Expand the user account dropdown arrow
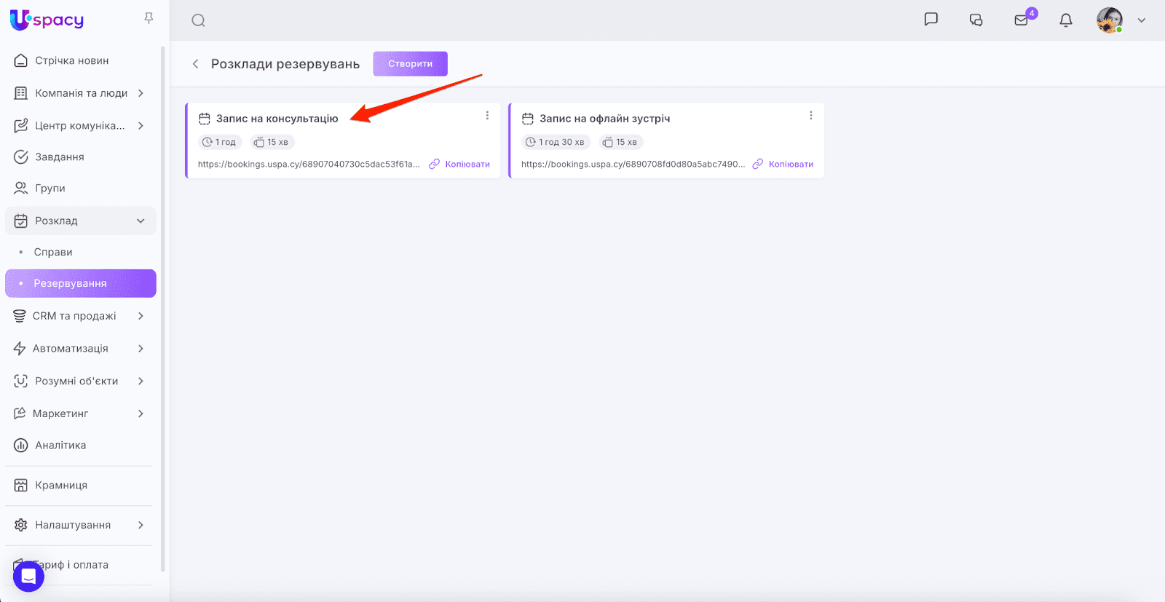Screen dimensions: 1165x602 point(1142,20)
